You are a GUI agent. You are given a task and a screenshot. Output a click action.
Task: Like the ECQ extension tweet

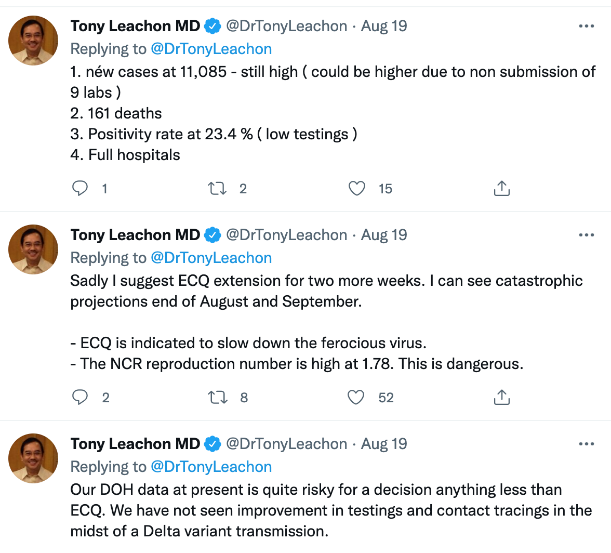356,398
